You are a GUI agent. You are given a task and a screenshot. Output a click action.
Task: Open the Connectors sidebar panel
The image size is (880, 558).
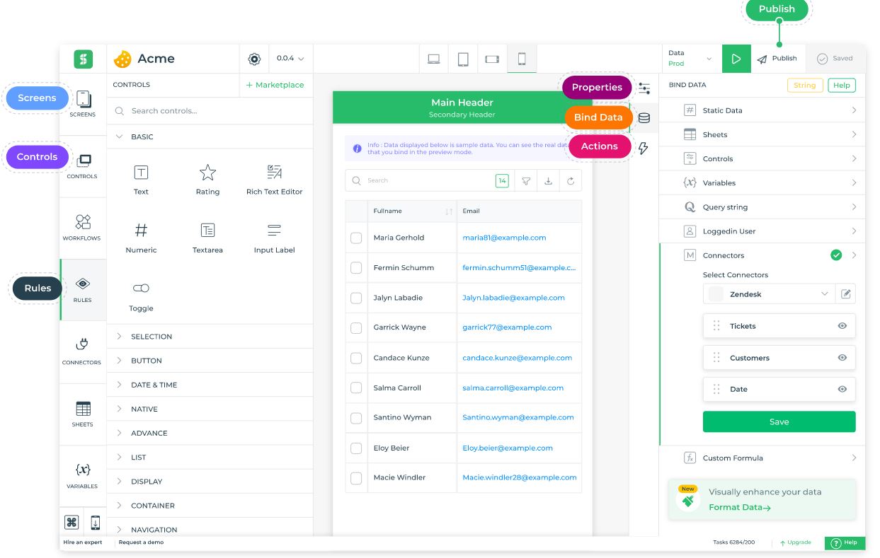[82, 351]
